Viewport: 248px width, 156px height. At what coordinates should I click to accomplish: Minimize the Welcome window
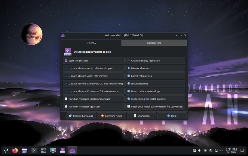(x=176, y=35)
